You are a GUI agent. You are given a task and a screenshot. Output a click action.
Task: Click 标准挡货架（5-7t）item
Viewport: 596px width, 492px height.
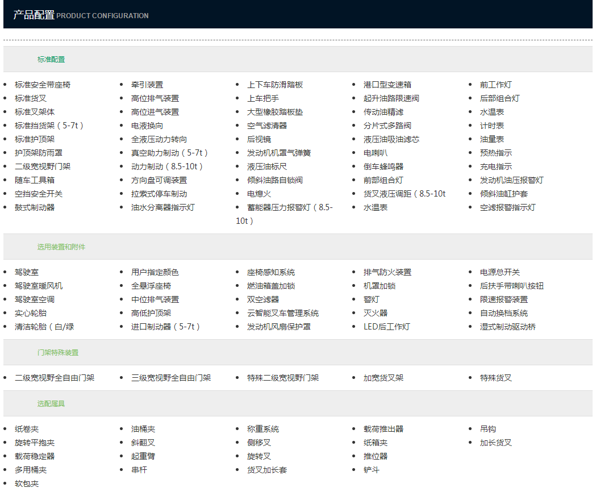(49, 126)
